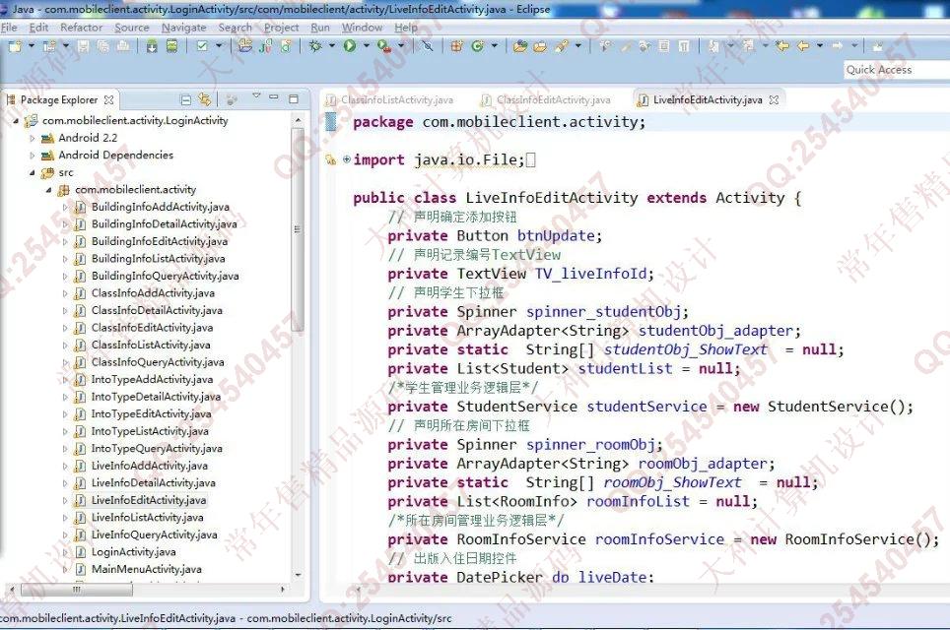Collapse the src folder node
This screenshot has width=950, height=630.
33,173
